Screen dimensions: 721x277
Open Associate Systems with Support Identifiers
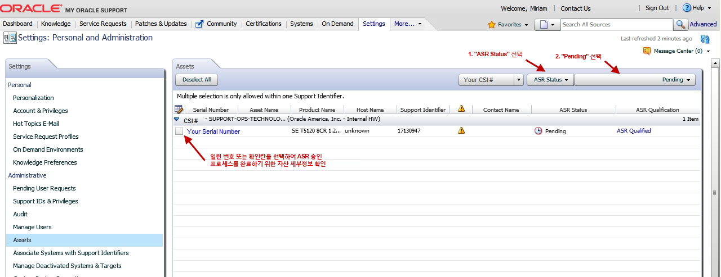tap(71, 253)
